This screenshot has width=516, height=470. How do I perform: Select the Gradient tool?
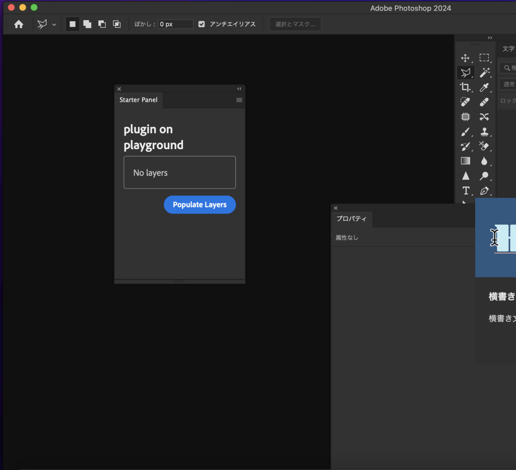(466, 161)
